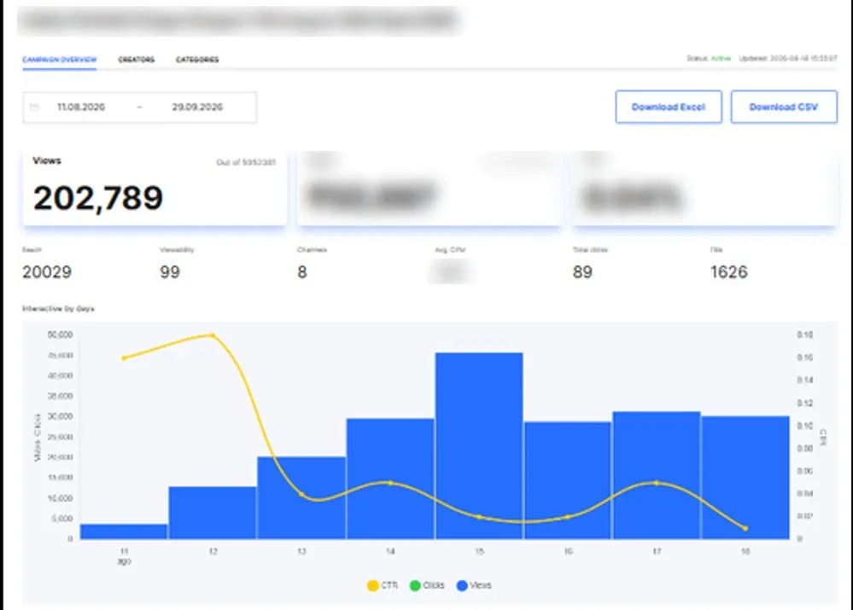
Task: Toggle the Views legend item
Action: [x=475, y=585]
